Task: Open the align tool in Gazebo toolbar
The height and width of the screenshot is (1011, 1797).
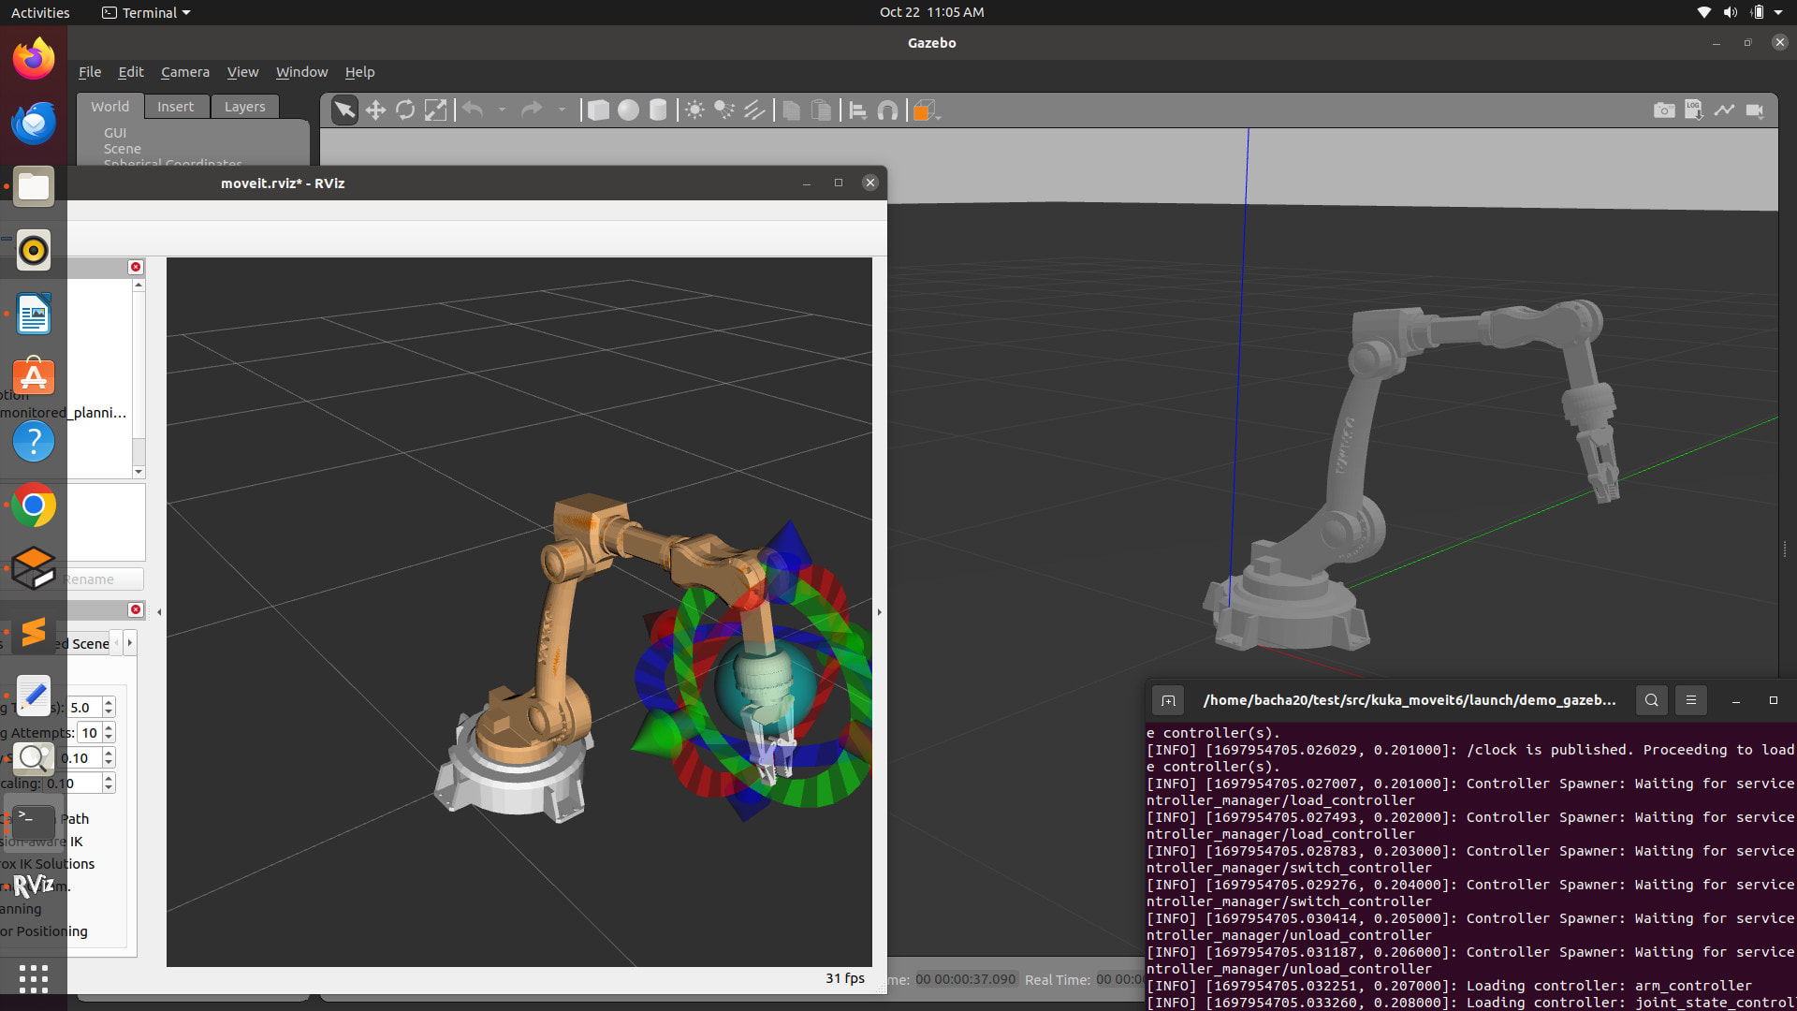Action: [x=857, y=110]
